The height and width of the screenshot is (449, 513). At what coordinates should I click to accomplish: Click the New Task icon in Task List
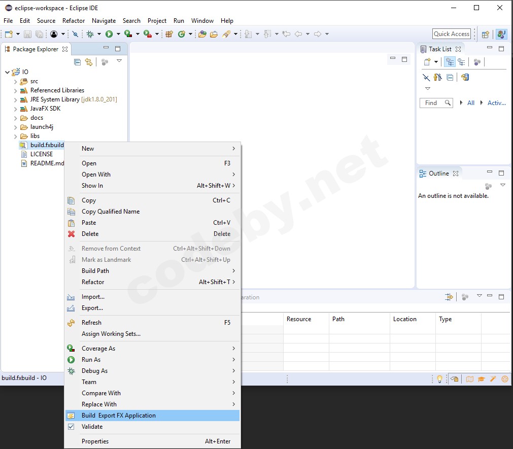tap(427, 62)
